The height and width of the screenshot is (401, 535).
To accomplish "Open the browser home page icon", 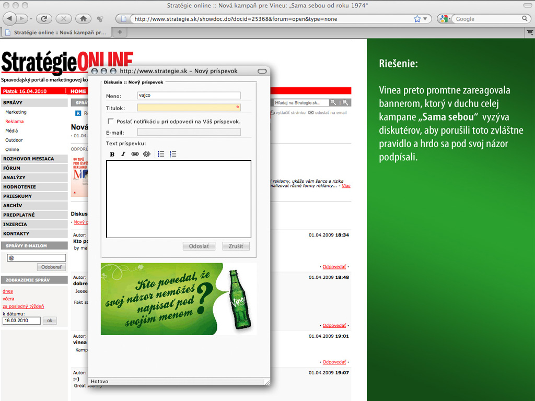I will point(83,19).
